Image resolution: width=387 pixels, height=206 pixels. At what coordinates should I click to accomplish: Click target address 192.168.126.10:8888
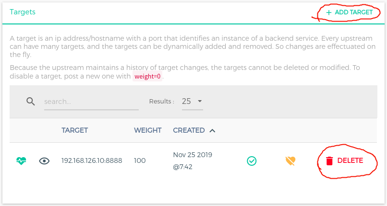coord(92,161)
